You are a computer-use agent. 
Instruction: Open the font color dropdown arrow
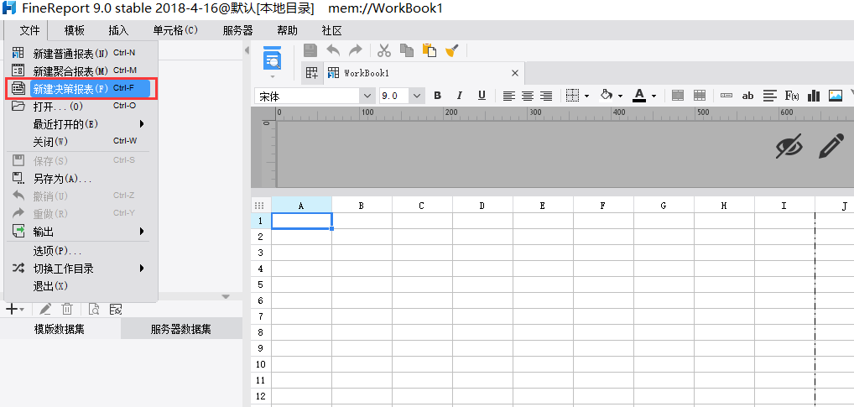(654, 97)
